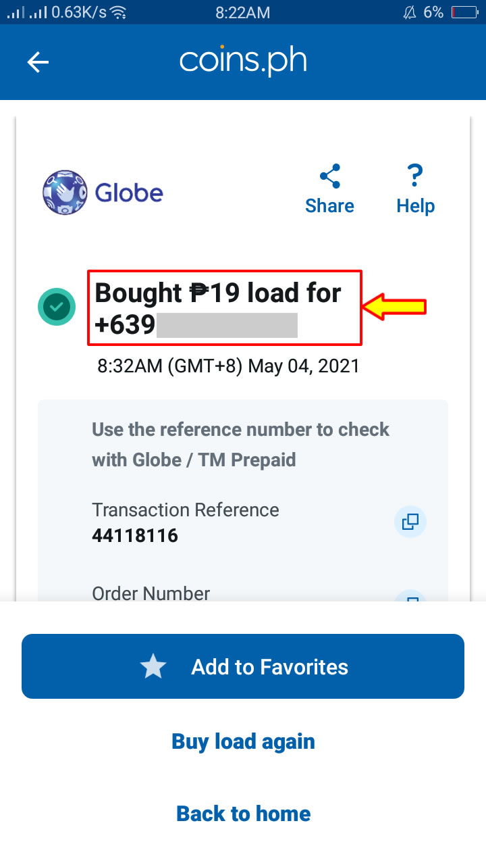486x865 pixels.
Task: Select Back to home
Action: [x=243, y=814]
